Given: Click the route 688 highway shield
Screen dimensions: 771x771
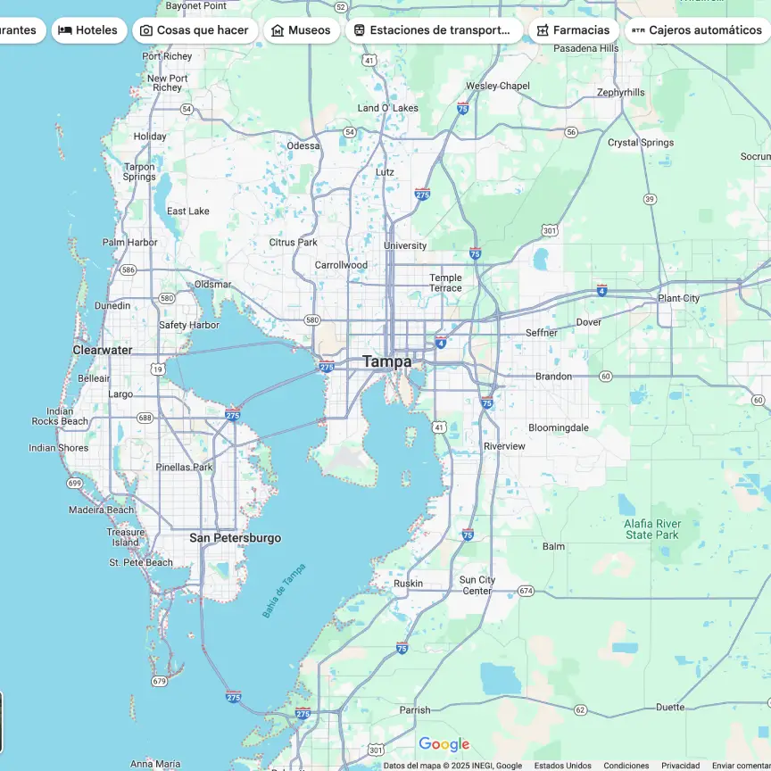Looking at the screenshot, I should coord(145,418).
